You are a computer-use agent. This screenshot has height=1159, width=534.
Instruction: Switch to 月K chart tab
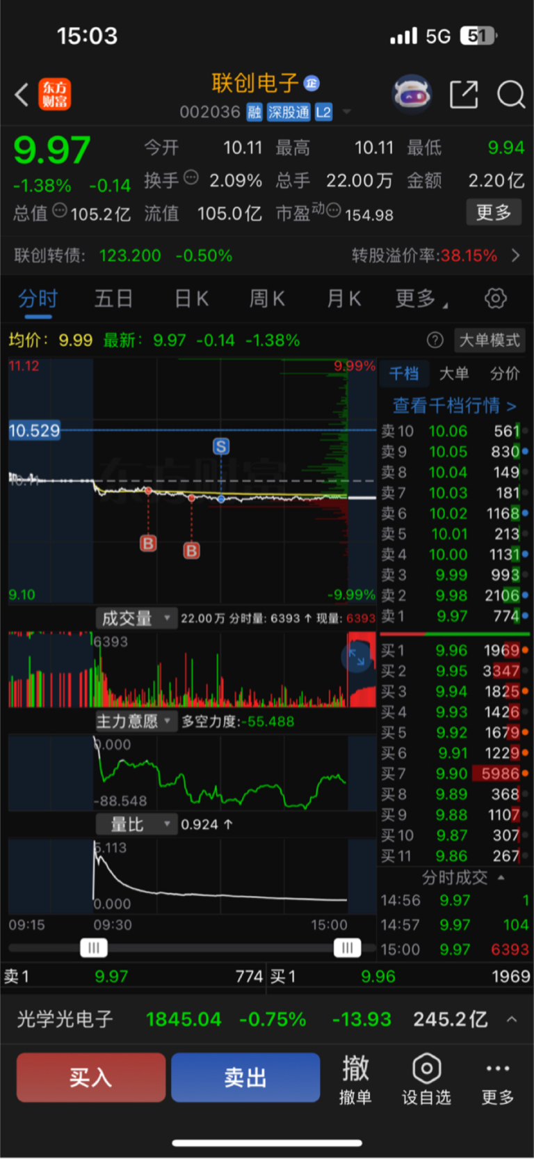tap(343, 299)
